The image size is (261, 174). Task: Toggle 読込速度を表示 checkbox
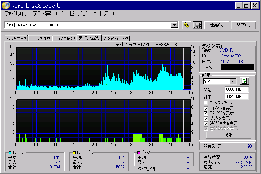coord(206,124)
